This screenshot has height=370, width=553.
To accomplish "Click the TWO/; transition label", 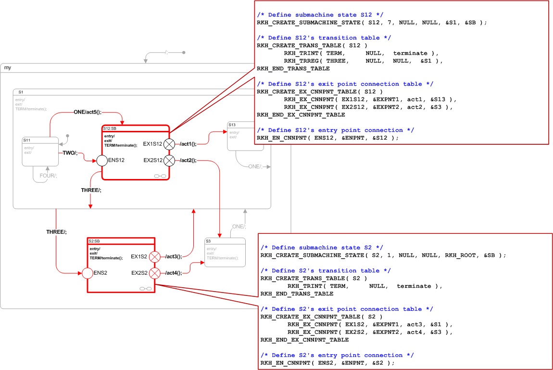I will click(70, 152).
